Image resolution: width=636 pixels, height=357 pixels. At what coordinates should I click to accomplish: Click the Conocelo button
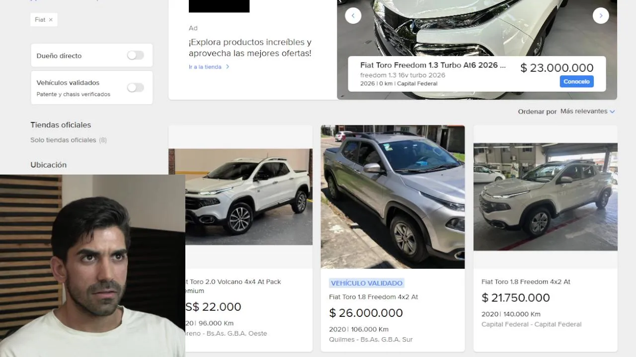pyautogui.click(x=576, y=82)
